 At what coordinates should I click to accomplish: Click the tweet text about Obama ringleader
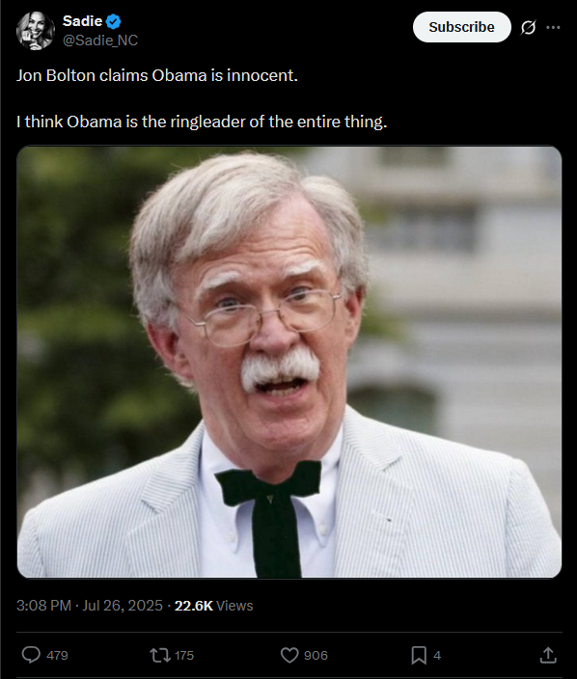pyautogui.click(x=202, y=122)
